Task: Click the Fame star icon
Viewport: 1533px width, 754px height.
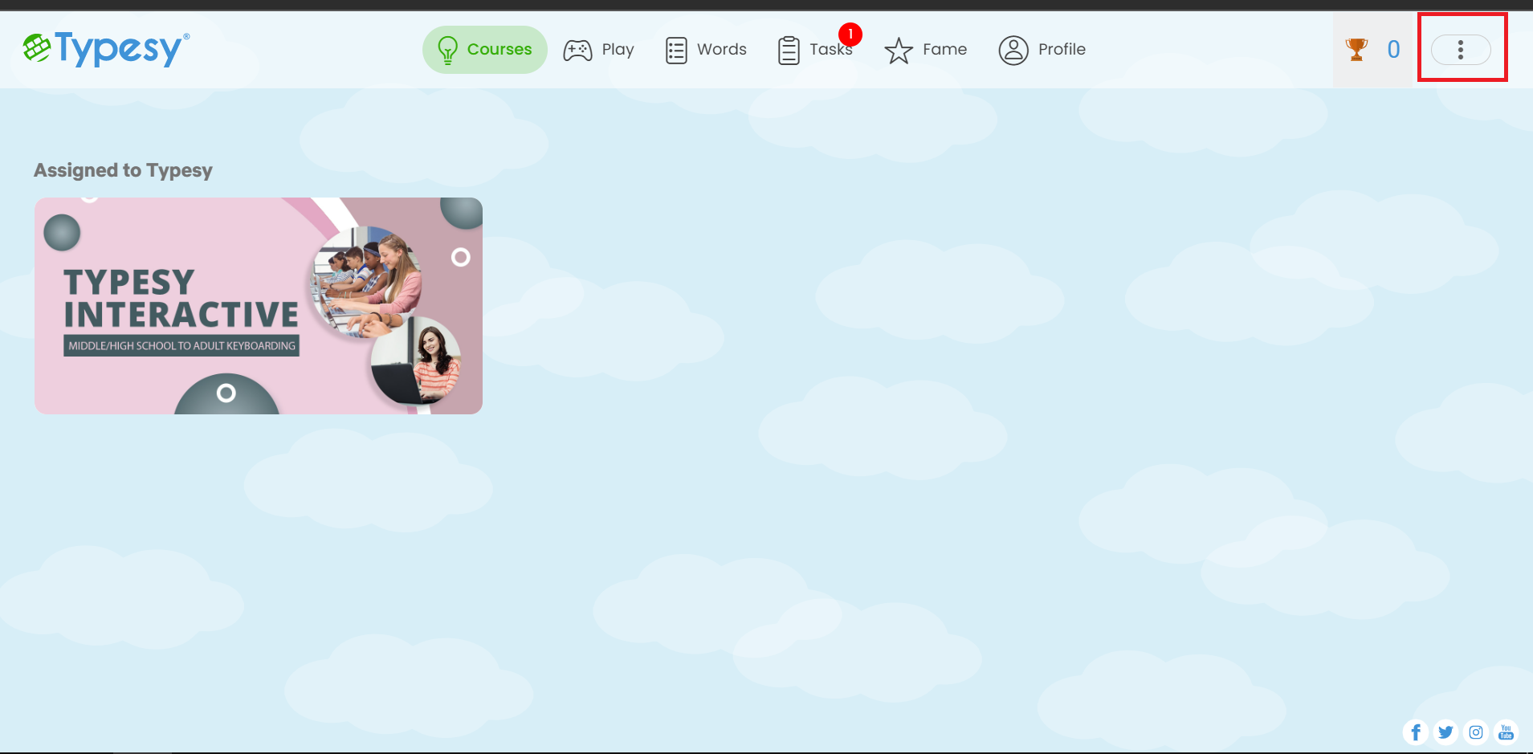Action: point(899,51)
